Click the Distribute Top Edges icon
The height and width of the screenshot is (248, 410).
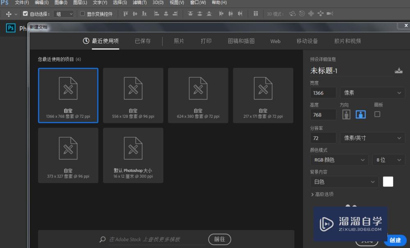[x=190, y=14]
